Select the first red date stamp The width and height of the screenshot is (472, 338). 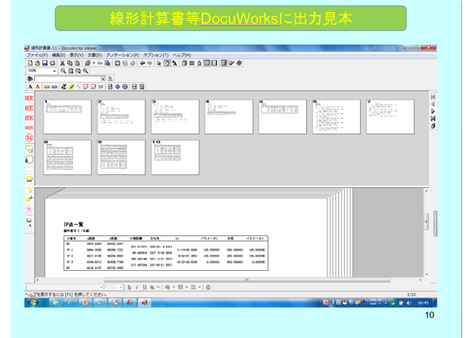(29, 98)
